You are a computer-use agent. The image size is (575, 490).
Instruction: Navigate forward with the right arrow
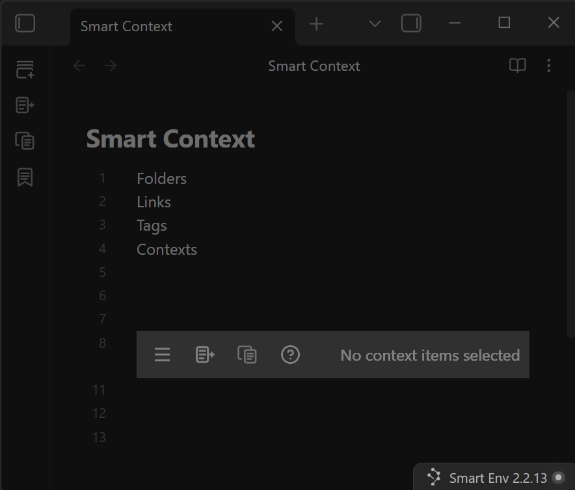(x=111, y=66)
